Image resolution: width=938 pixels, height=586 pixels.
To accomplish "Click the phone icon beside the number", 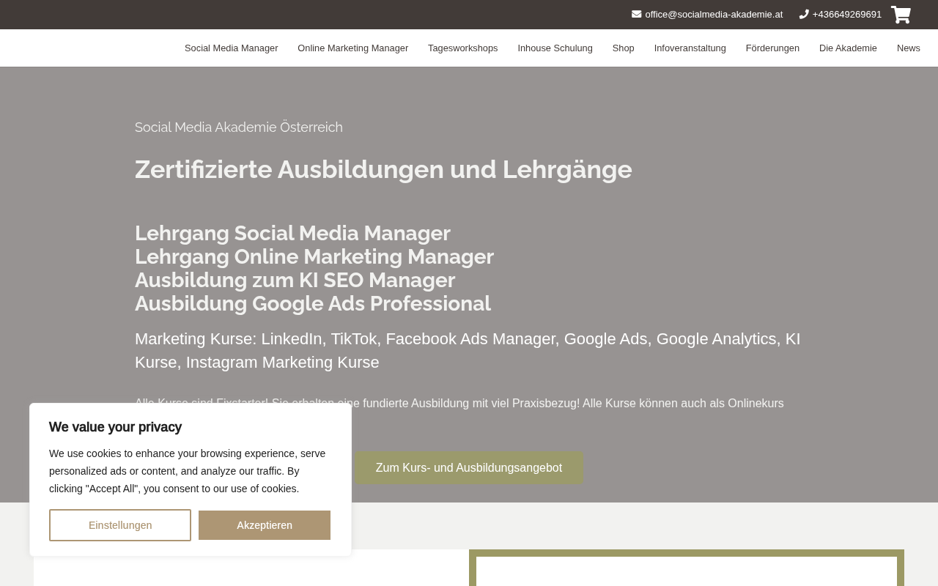I will (804, 14).
